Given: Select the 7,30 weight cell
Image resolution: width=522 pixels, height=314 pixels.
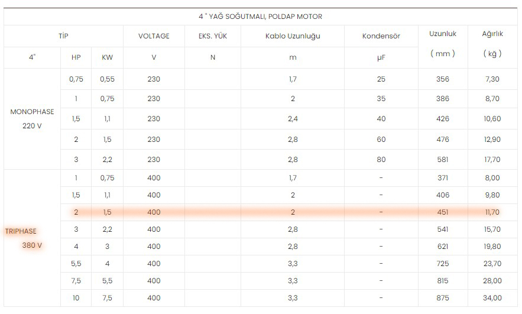Looking at the screenshot, I should pos(492,79).
